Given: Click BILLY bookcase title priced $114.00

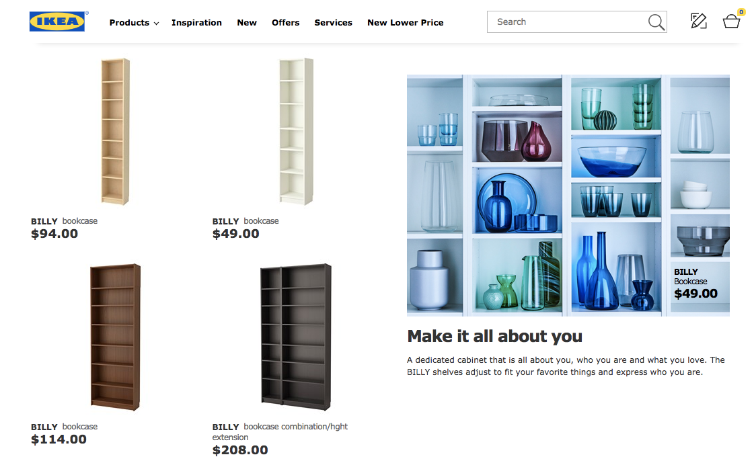Looking at the screenshot, I should click(x=65, y=427).
